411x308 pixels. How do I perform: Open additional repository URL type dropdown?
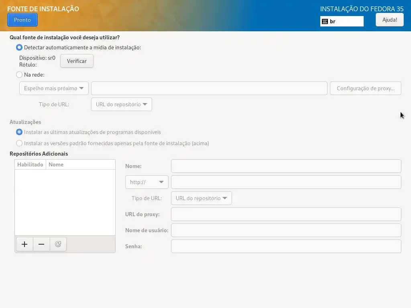(x=201, y=198)
